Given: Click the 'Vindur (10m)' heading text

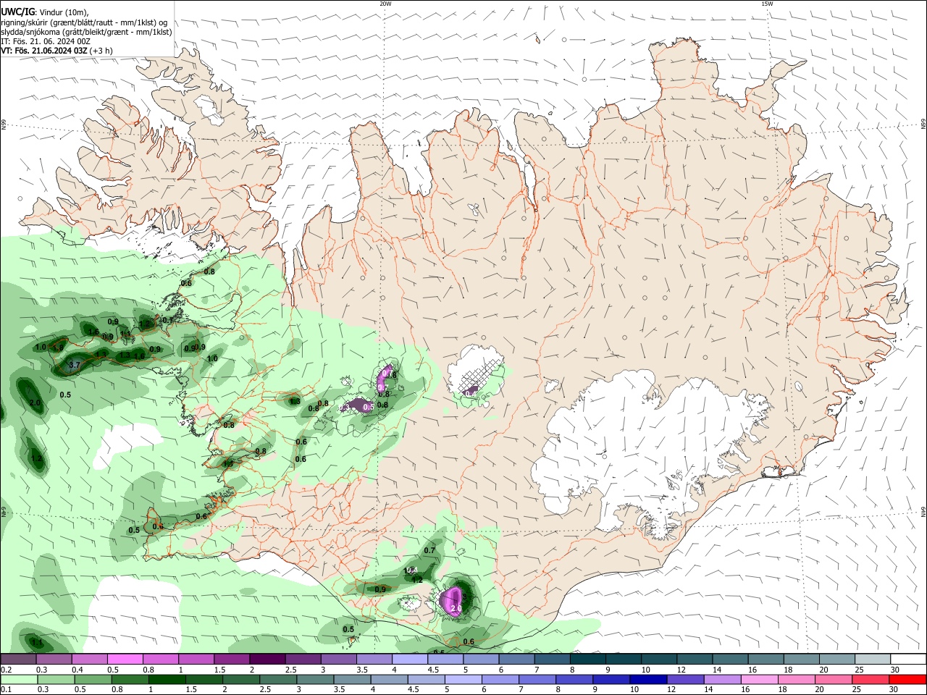Looking at the screenshot, I should click(x=62, y=12).
